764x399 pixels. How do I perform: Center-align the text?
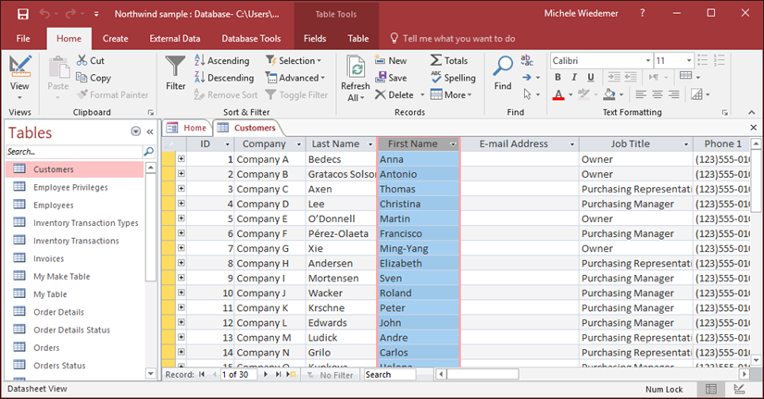pyautogui.click(x=658, y=94)
